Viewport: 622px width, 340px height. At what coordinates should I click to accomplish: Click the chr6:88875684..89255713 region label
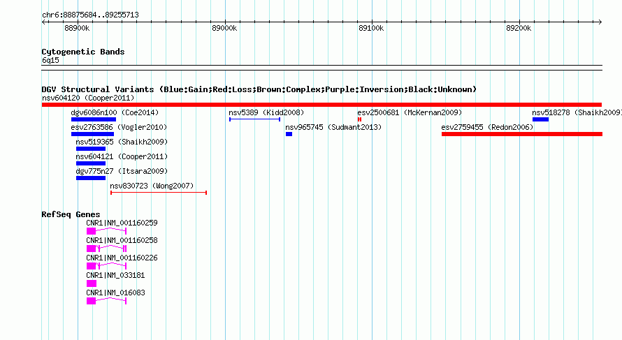click(90, 15)
